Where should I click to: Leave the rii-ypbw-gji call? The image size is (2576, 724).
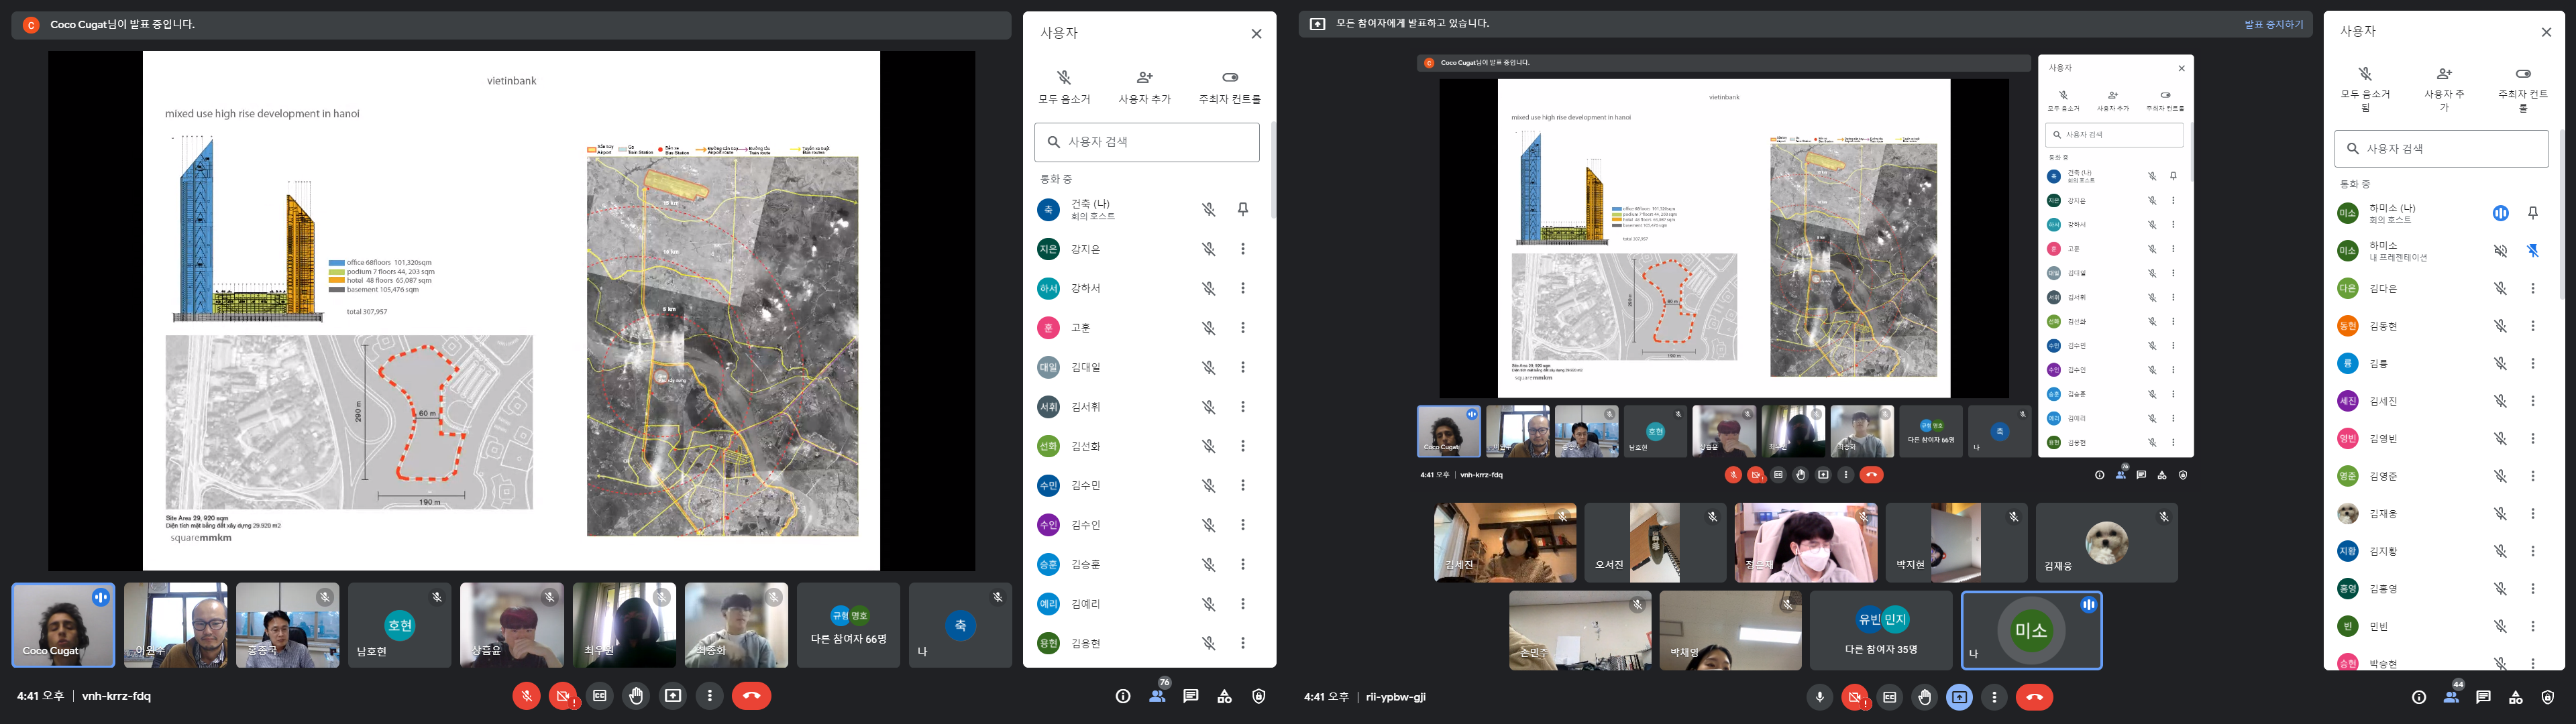[x=2034, y=697]
